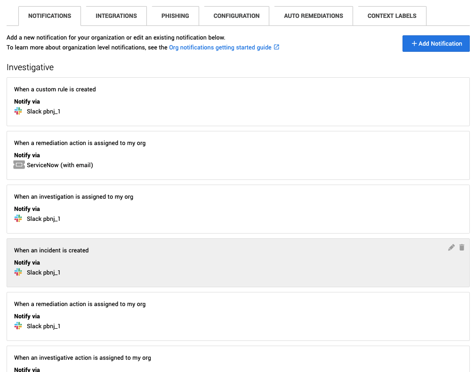Open the PHISHING tab
The width and height of the screenshot is (475, 372).
click(174, 16)
